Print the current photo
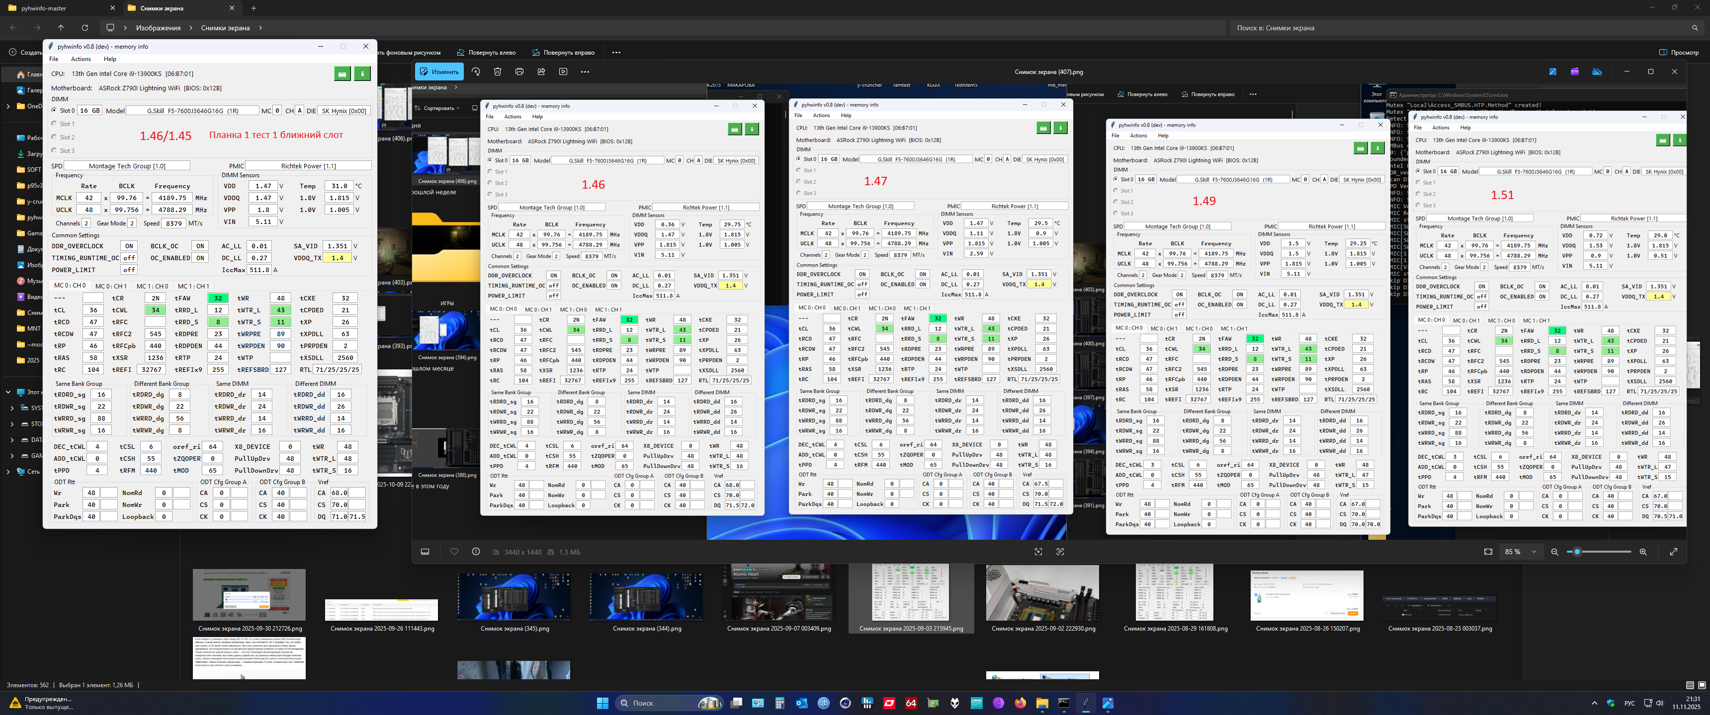The image size is (1710, 715). (x=519, y=71)
